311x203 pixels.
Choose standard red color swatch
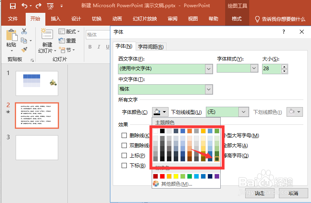pos(162,176)
